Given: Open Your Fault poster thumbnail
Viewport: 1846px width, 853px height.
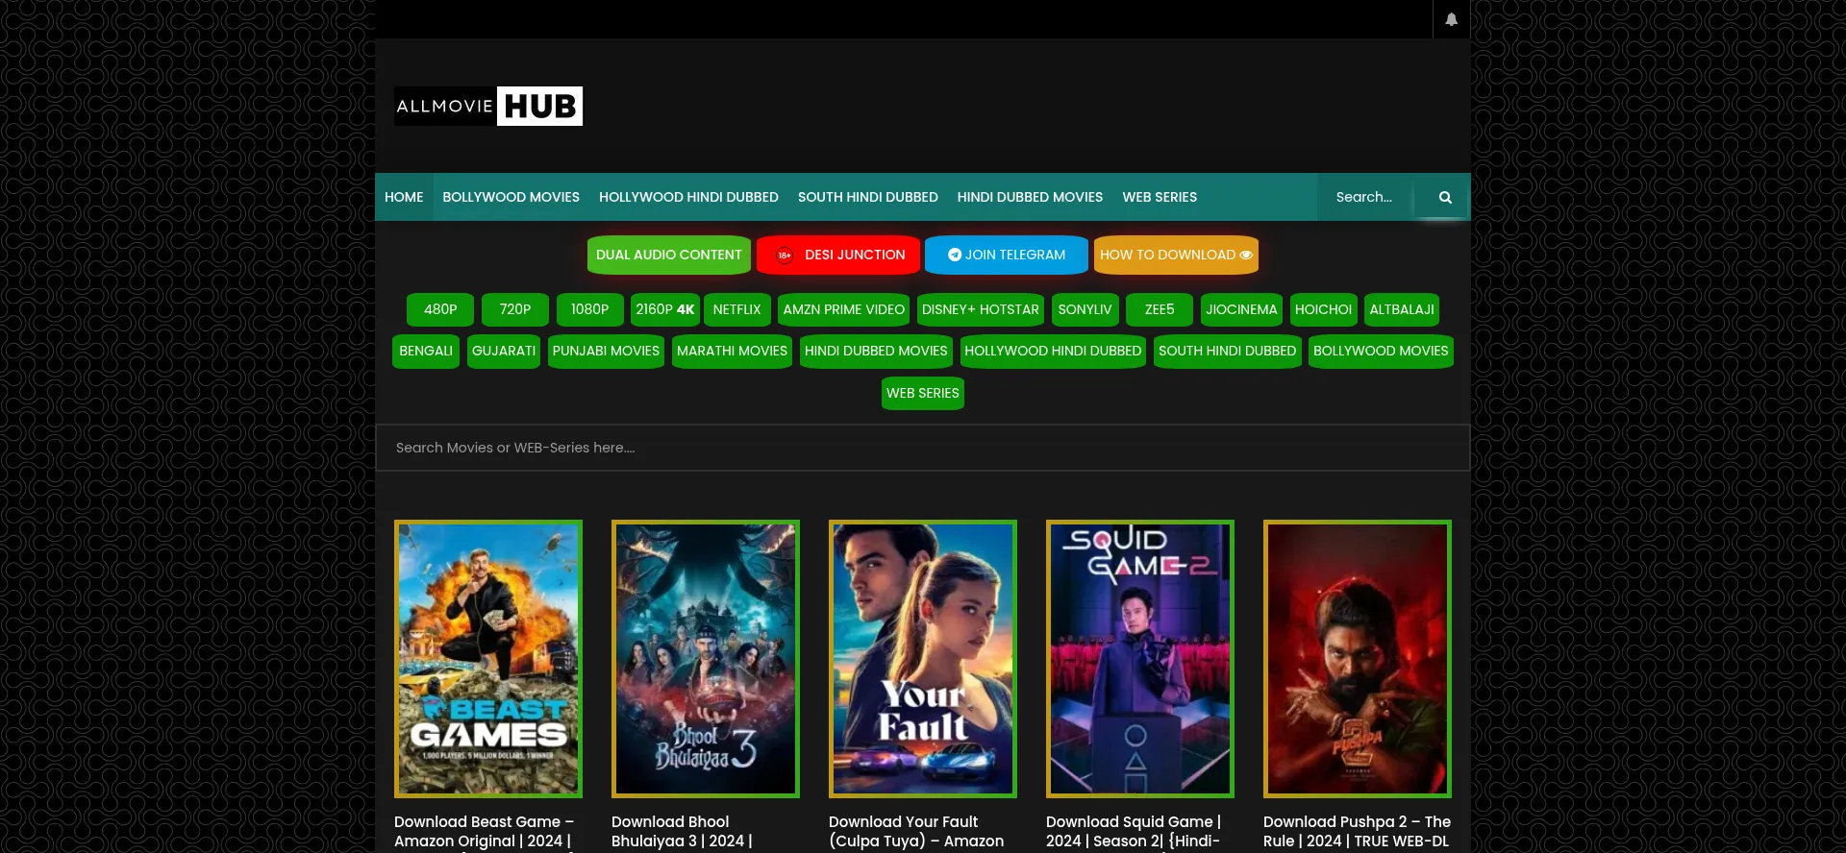Looking at the screenshot, I should [x=923, y=659].
